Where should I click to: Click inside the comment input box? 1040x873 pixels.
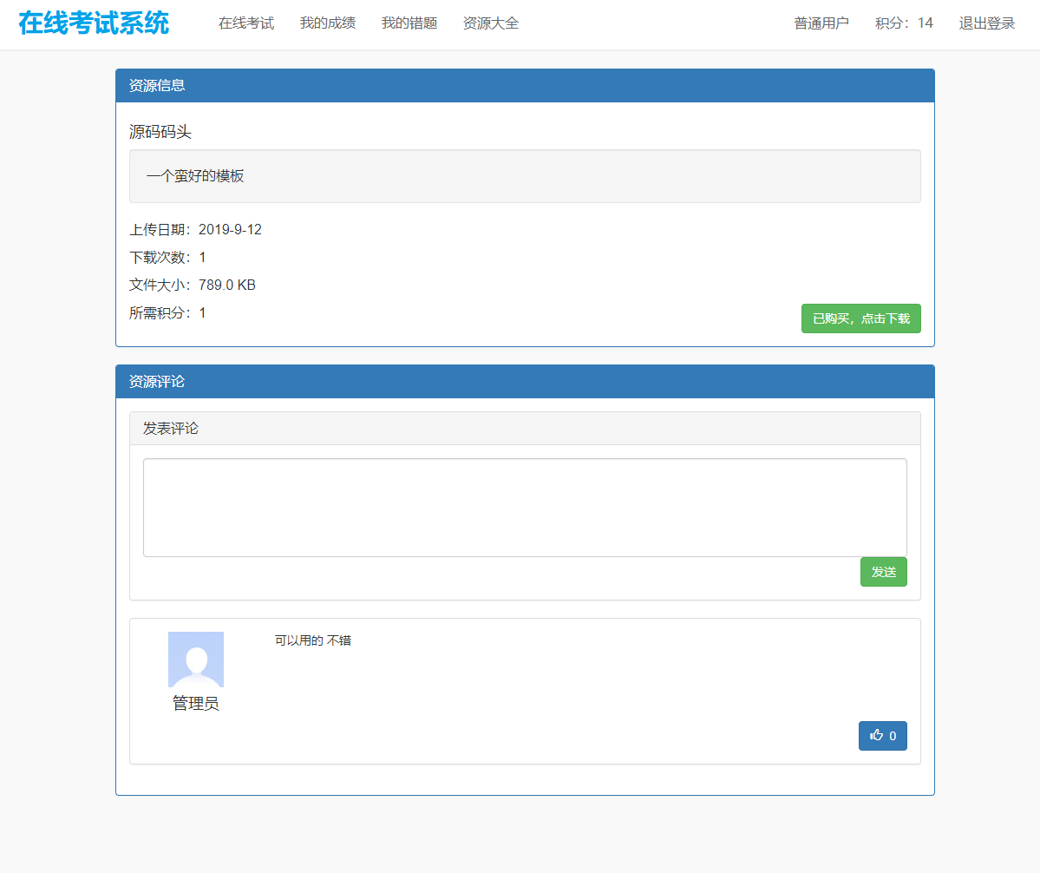coord(524,507)
